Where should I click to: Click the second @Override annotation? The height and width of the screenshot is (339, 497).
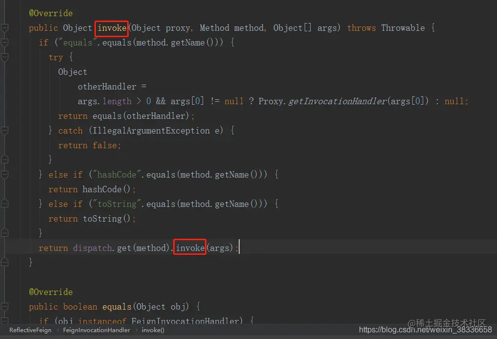[51, 292]
